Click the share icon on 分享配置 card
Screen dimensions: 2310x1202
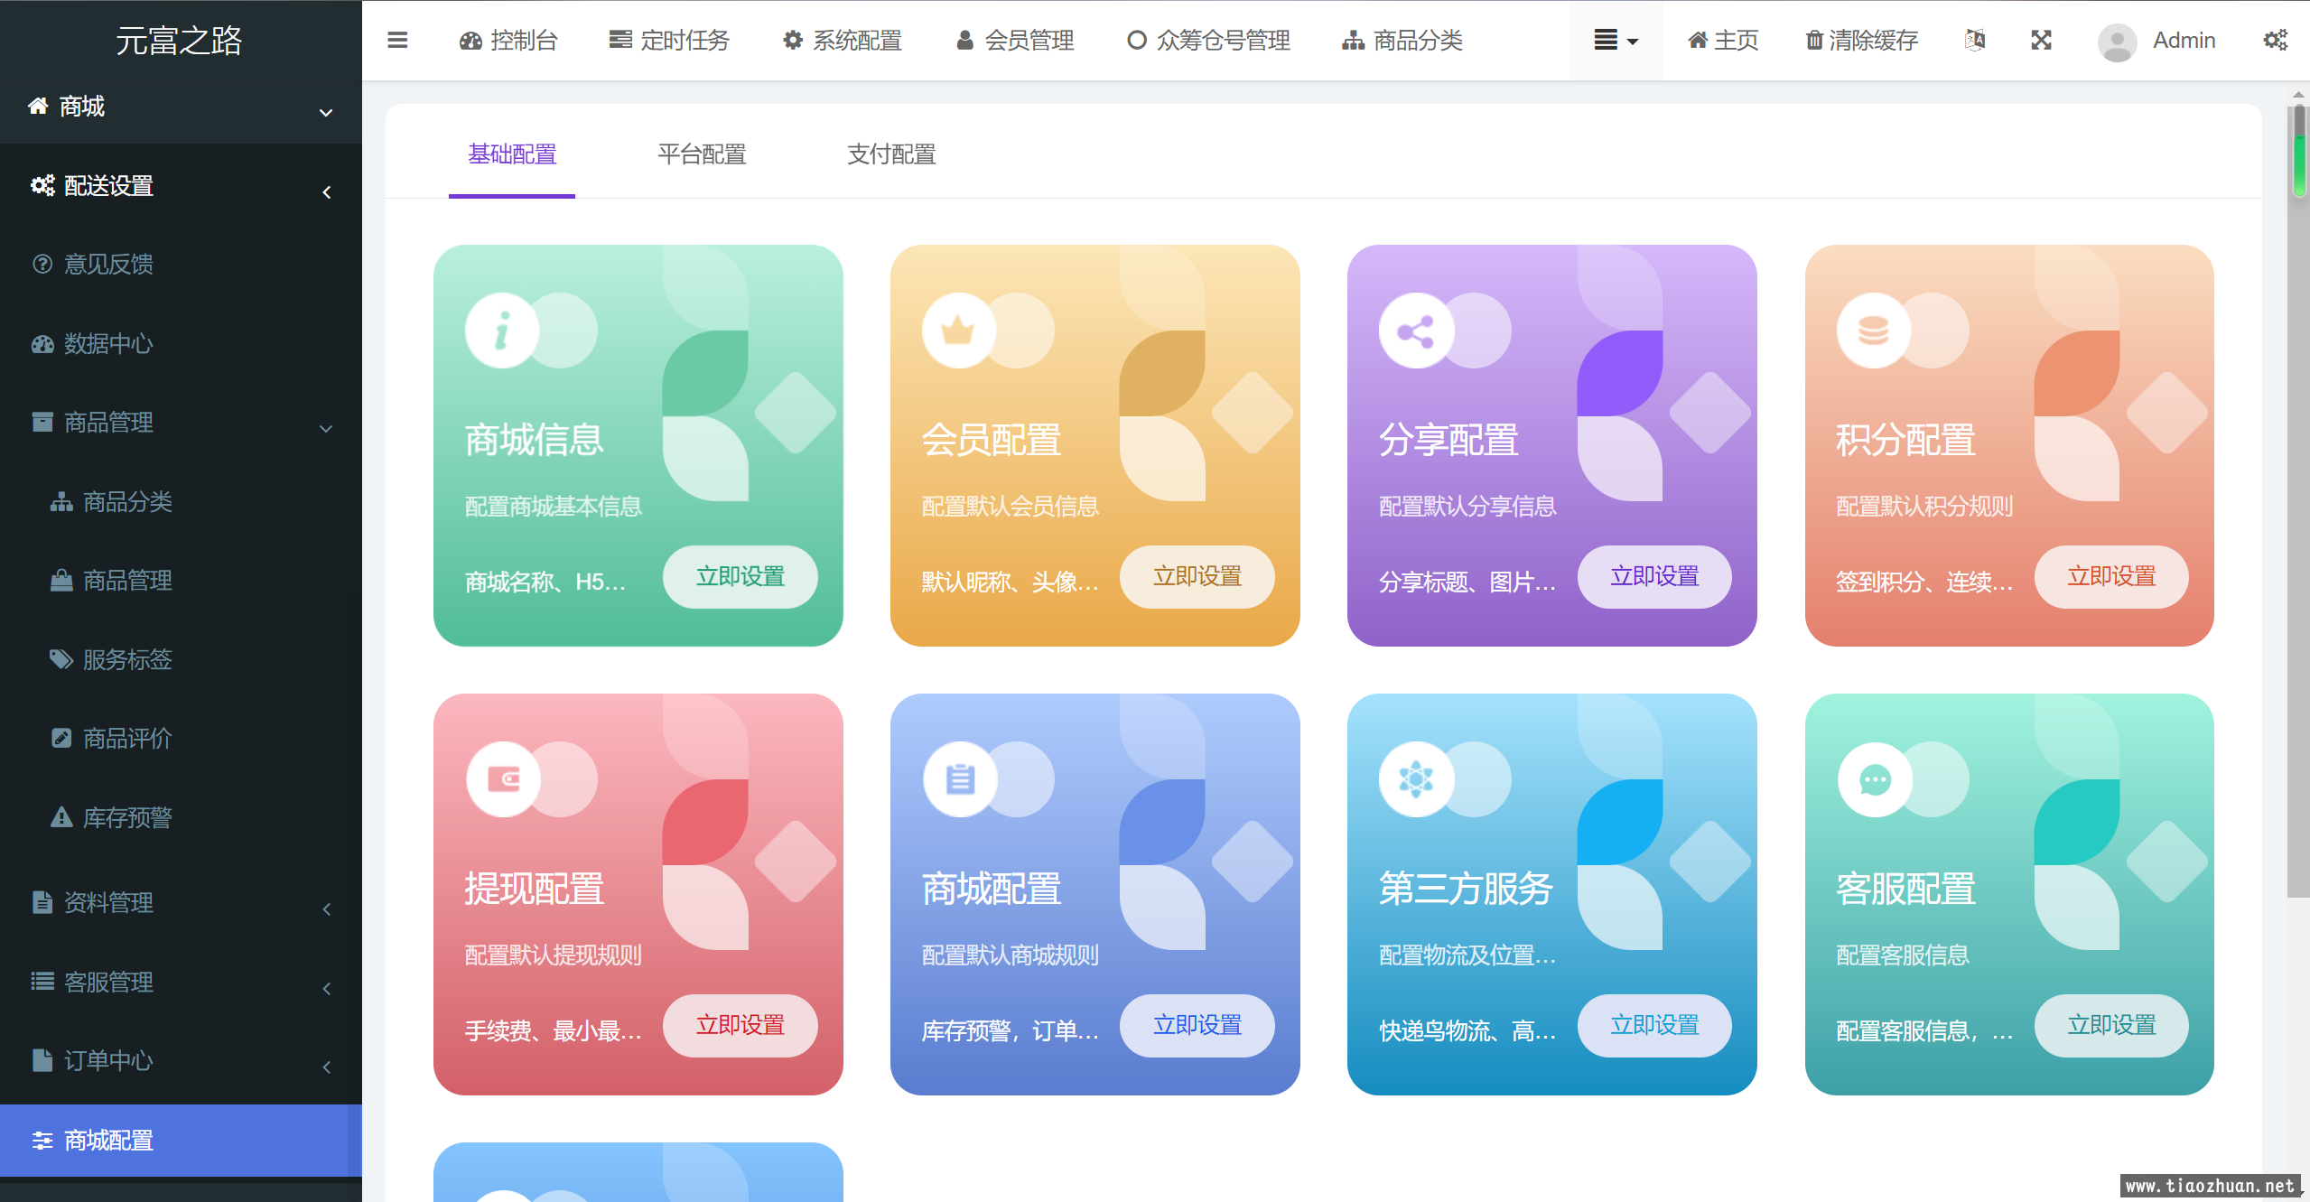coord(1416,331)
